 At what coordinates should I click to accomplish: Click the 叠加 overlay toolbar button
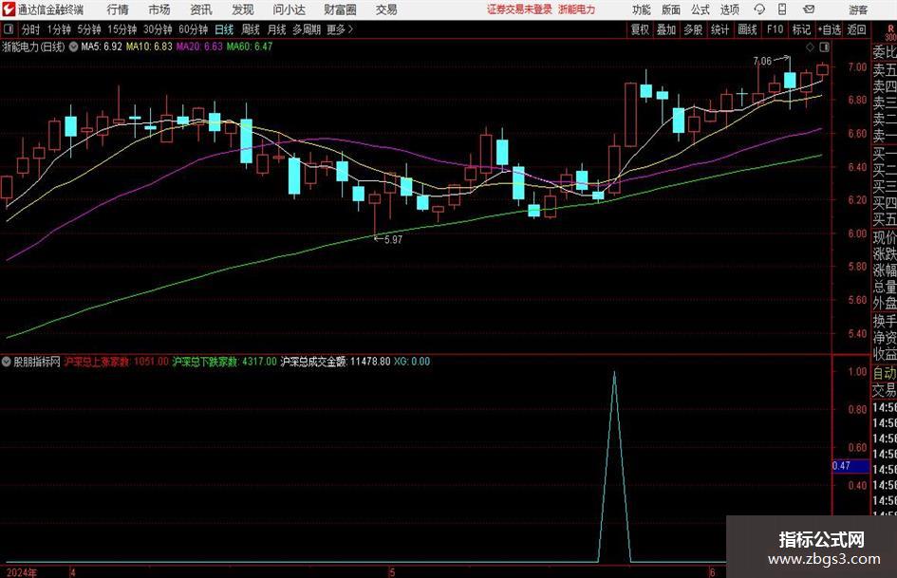tap(666, 29)
